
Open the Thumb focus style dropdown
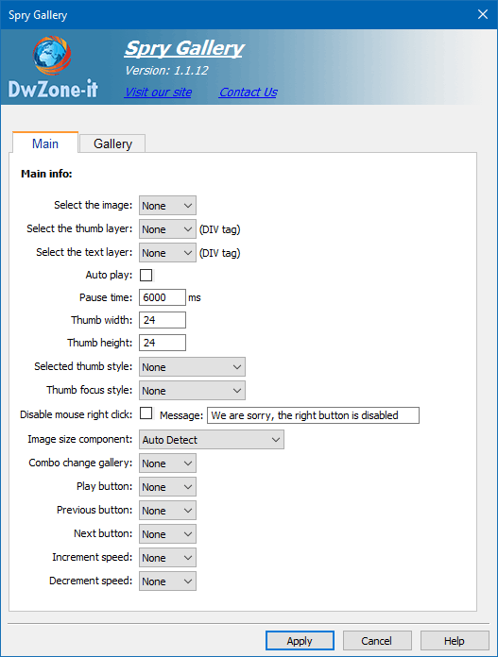(192, 391)
